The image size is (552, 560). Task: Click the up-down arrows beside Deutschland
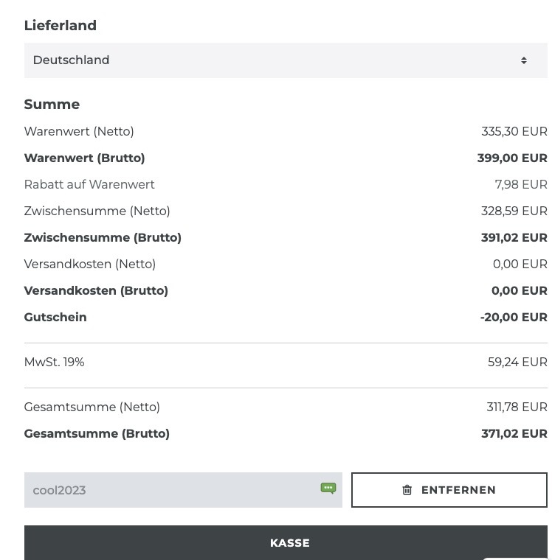524,60
